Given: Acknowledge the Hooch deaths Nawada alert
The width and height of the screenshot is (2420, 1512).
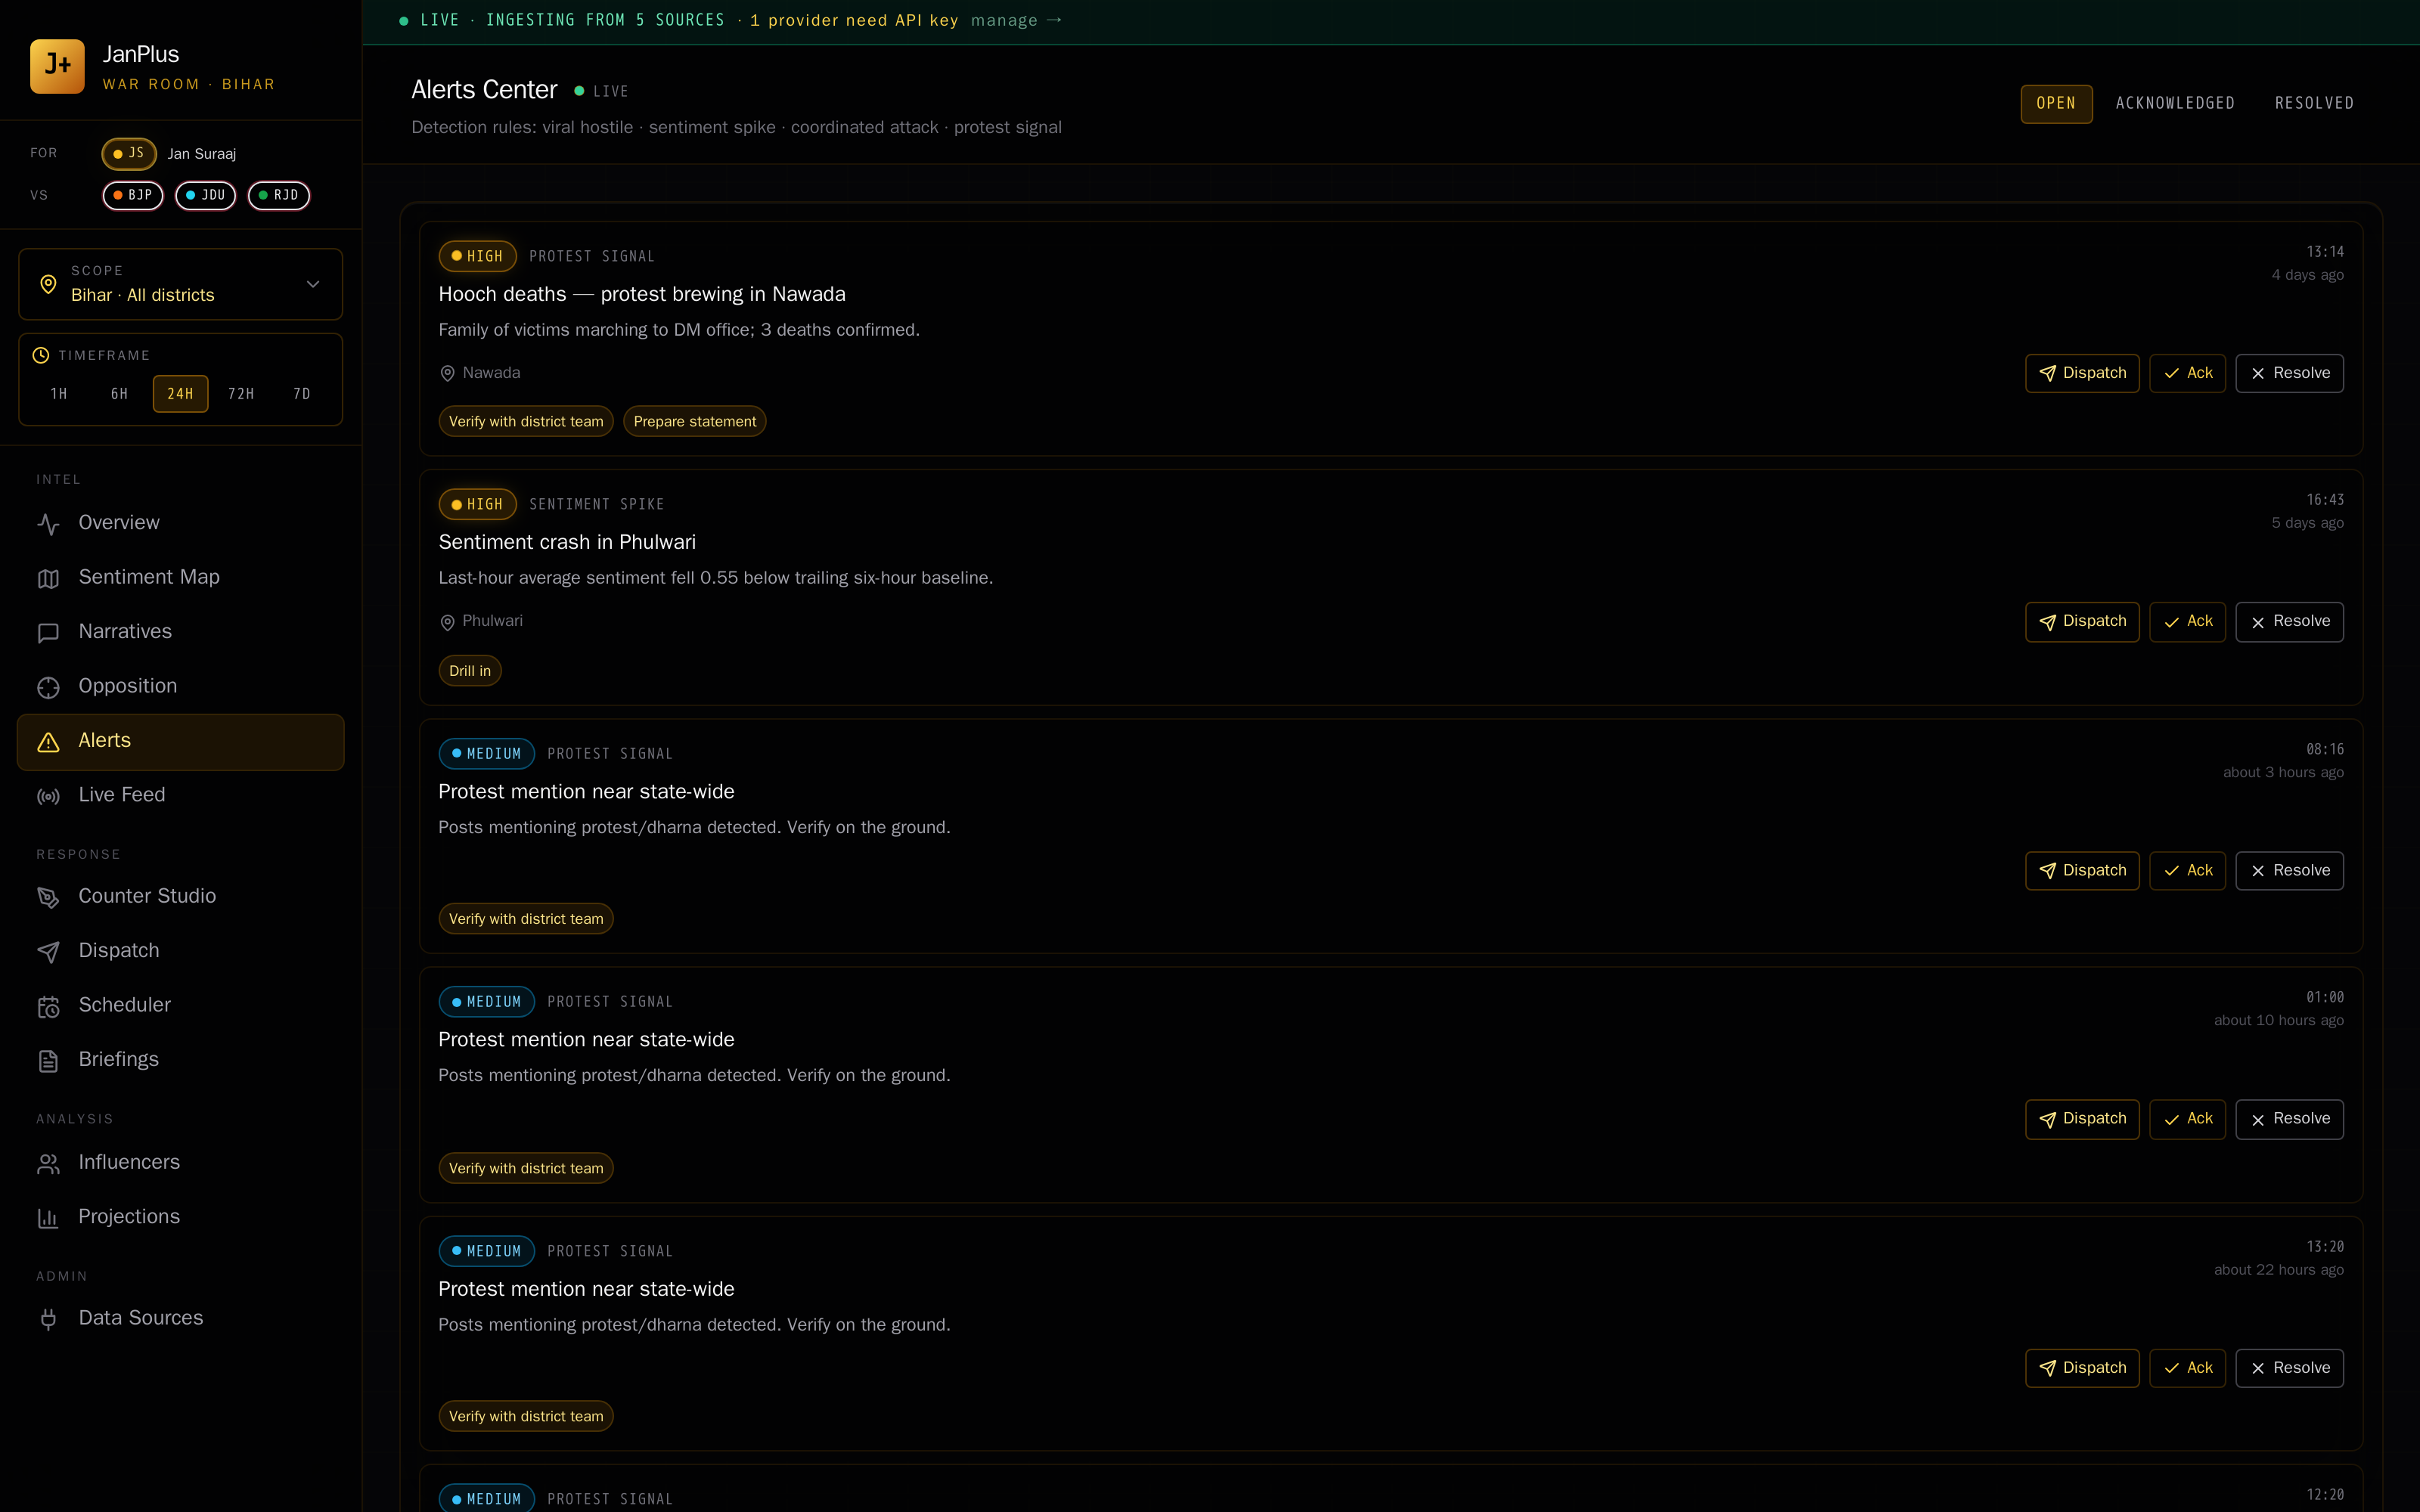Looking at the screenshot, I should point(2187,373).
